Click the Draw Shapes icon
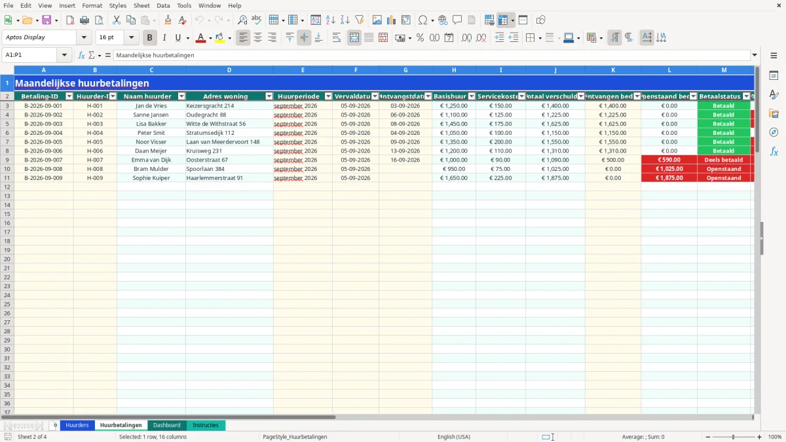This screenshot has width=786, height=442. coord(541,20)
